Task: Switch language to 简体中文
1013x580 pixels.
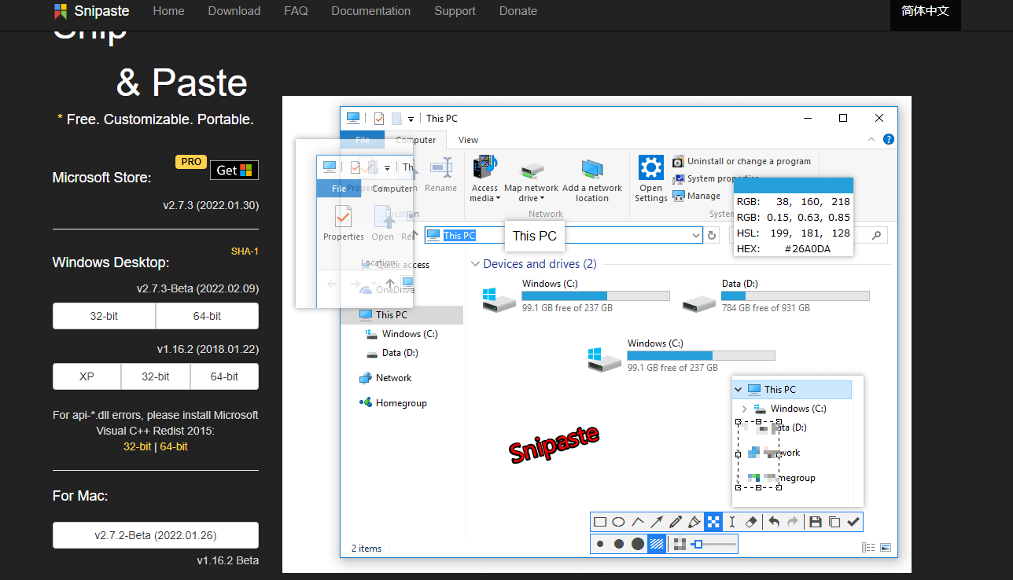Action: [x=926, y=11]
